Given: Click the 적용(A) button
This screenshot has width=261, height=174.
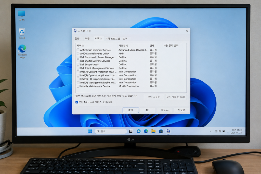Looking at the screenshot, I should (165, 110).
